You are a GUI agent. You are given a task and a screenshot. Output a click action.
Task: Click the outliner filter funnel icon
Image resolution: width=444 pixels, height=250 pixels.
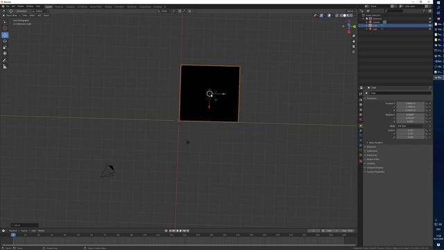click(424, 11)
